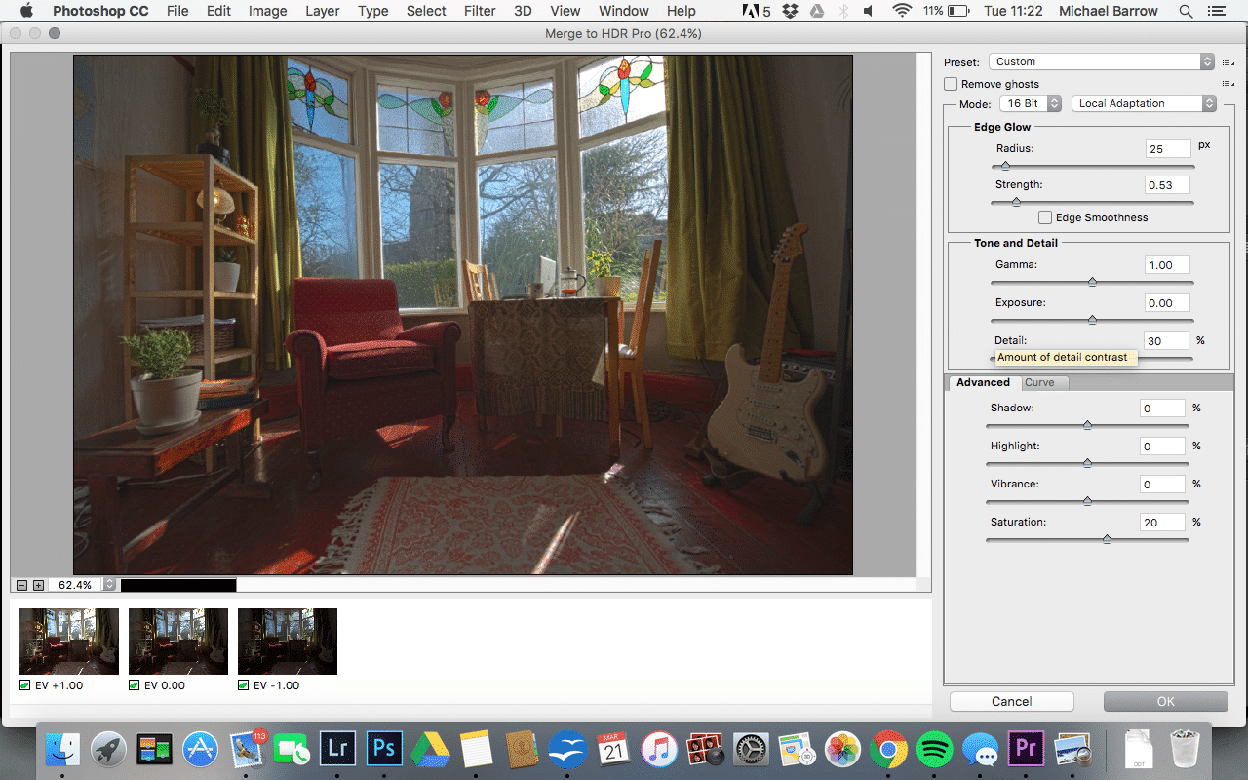
Task: Launch FaceTime from the dock
Action: [292, 749]
